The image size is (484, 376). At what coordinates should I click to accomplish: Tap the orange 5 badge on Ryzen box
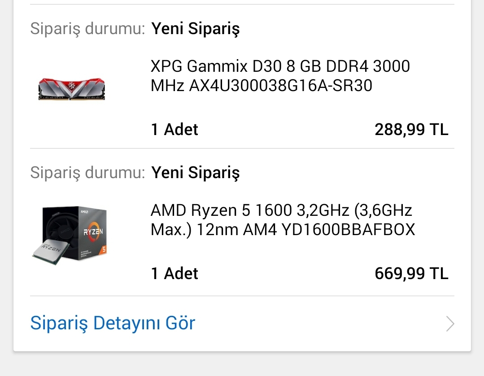point(104,249)
